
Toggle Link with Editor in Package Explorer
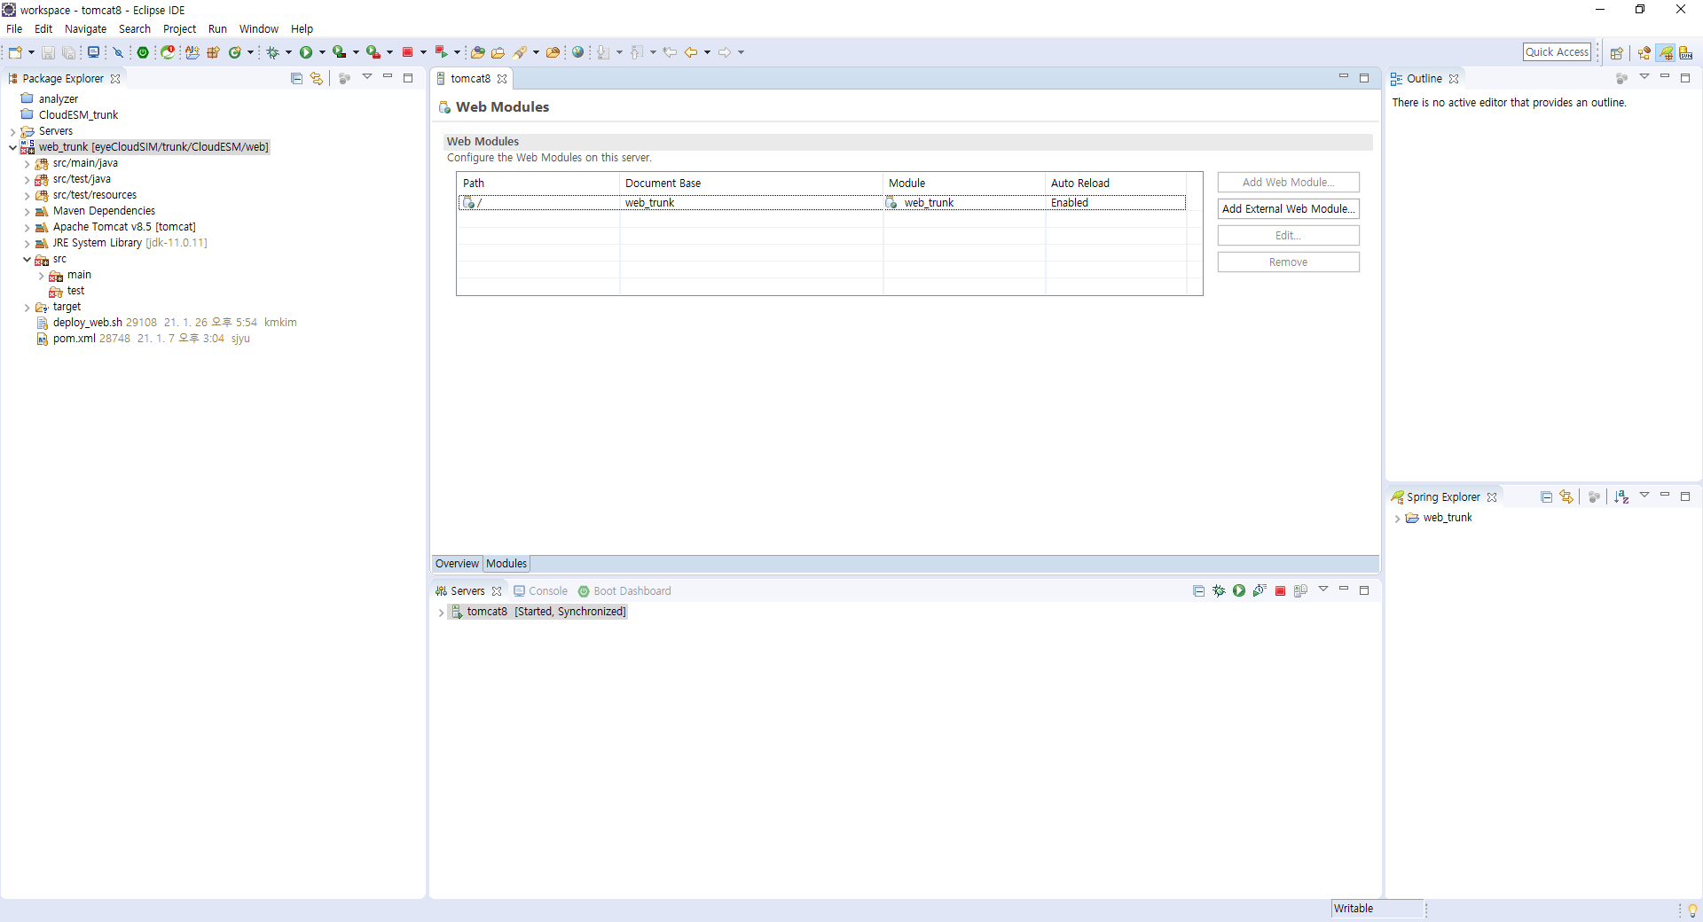317,79
